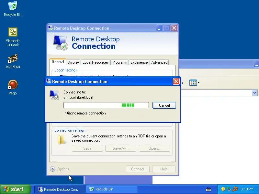The height and width of the screenshot is (194, 259).
Task: Open the Programs tab
Action: tap(119, 62)
